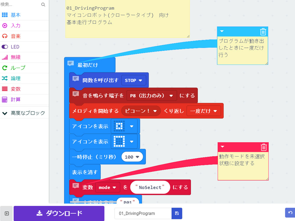Click the search magnifier icon in toolbox
Screen dimensions: 295x221
pos(43,5)
